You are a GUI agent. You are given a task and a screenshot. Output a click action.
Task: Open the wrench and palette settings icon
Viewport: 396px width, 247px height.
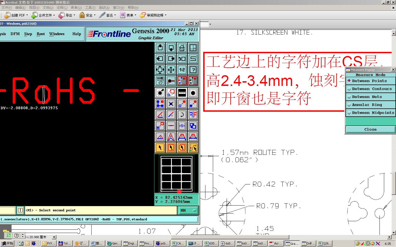tap(160, 81)
